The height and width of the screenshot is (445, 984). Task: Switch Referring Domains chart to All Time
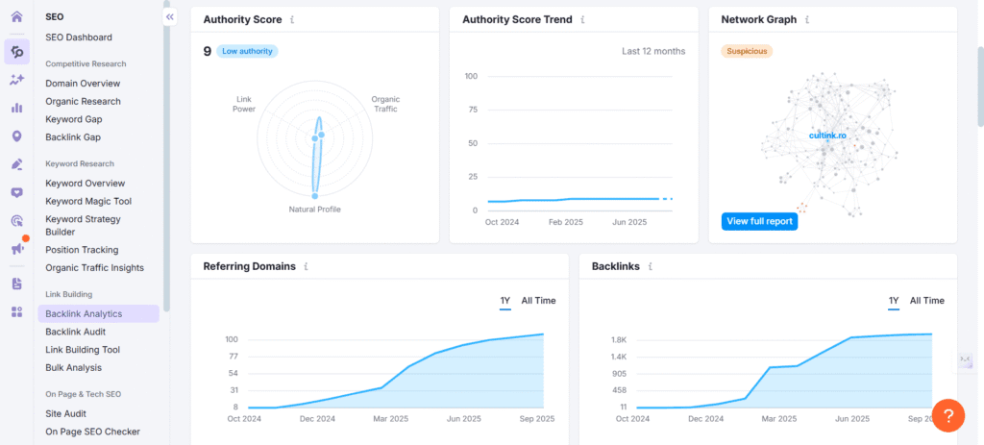tap(538, 301)
